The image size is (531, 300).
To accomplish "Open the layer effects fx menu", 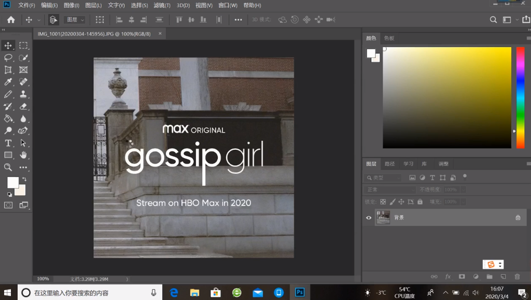I will [x=448, y=276].
